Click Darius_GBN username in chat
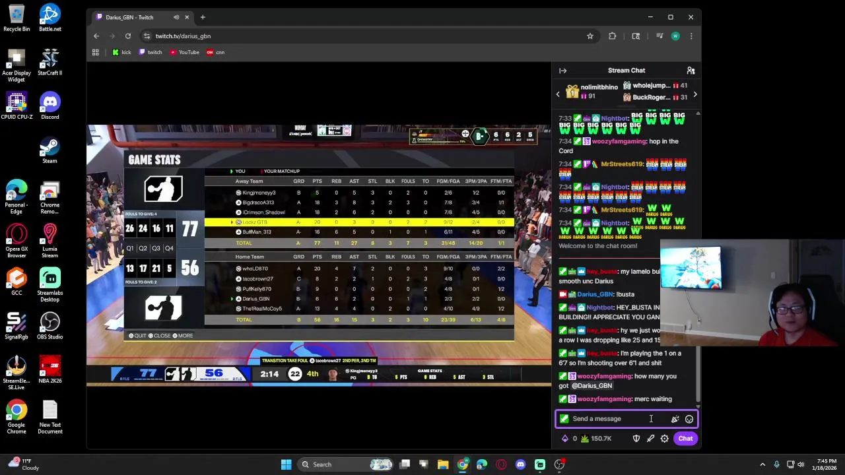845x475 pixels. coord(595,294)
